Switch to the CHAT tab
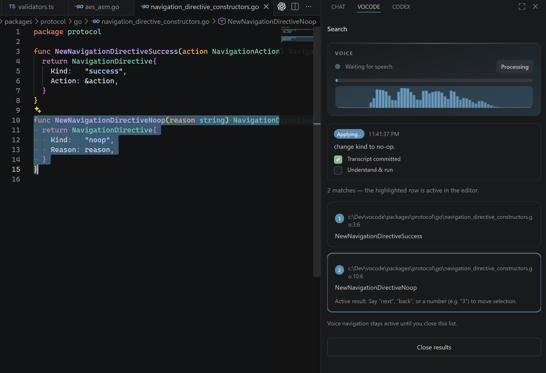Screen dimensions: 546x373 (x=338, y=7)
